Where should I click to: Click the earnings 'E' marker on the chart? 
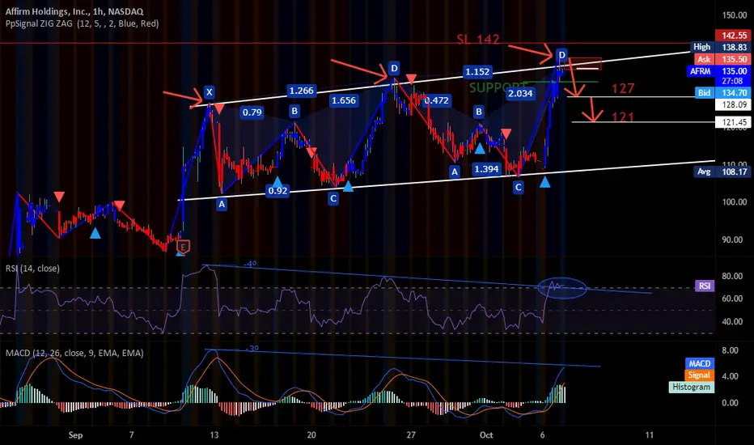[x=183, y=247]
